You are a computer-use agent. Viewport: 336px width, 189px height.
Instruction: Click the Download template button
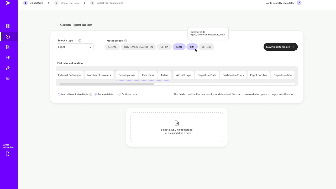(x=280, y=47)
